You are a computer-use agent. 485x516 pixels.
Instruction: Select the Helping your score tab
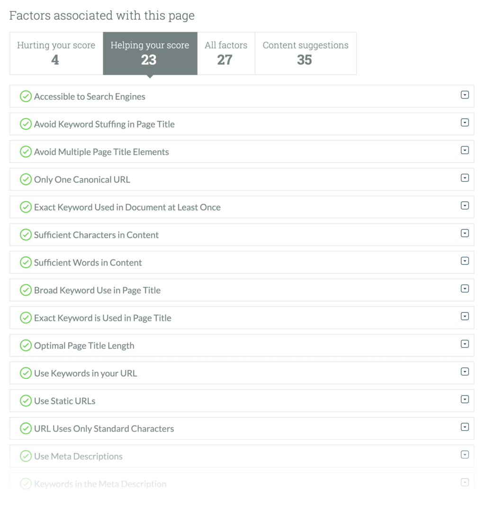pos(150,53)
